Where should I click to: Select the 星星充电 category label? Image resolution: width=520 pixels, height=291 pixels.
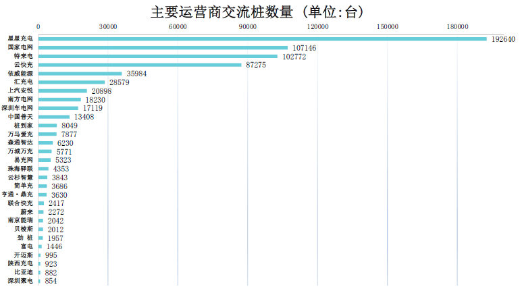[x=20, y=38]
